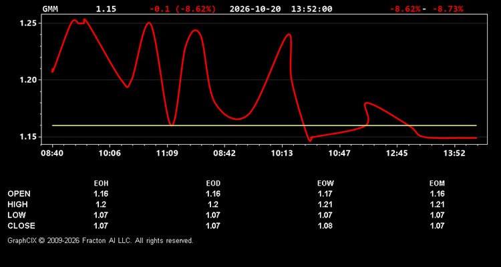Viewport: 501px width, 267px height.
Task: Click the red change value -0.1 (-8.62%)
Action: coord(183,9)
